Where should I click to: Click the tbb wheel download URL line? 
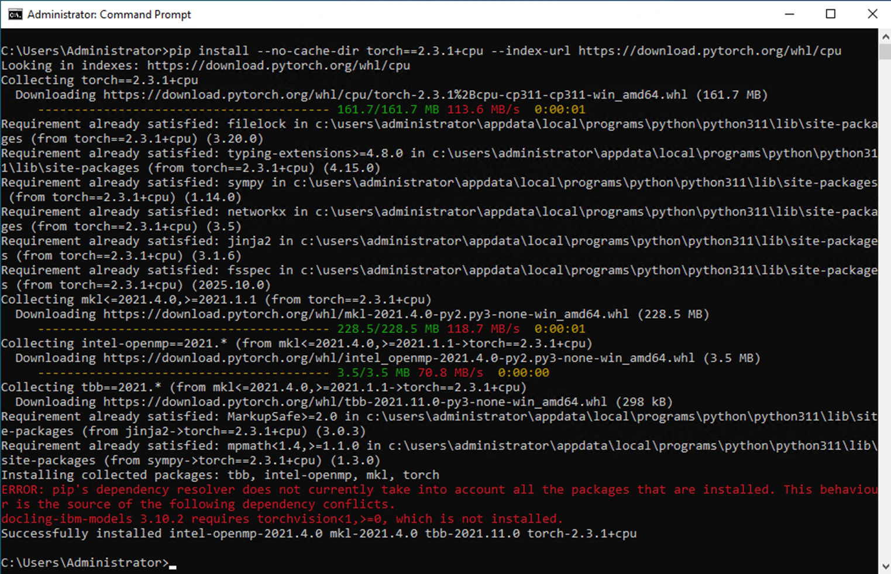(x=344, y=402)
